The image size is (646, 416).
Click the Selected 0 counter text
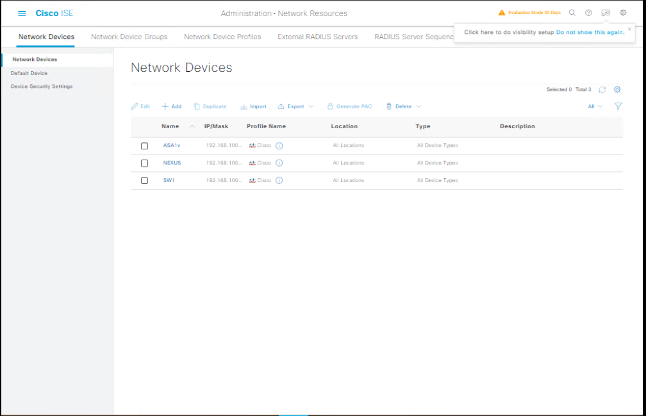[559, 89]
